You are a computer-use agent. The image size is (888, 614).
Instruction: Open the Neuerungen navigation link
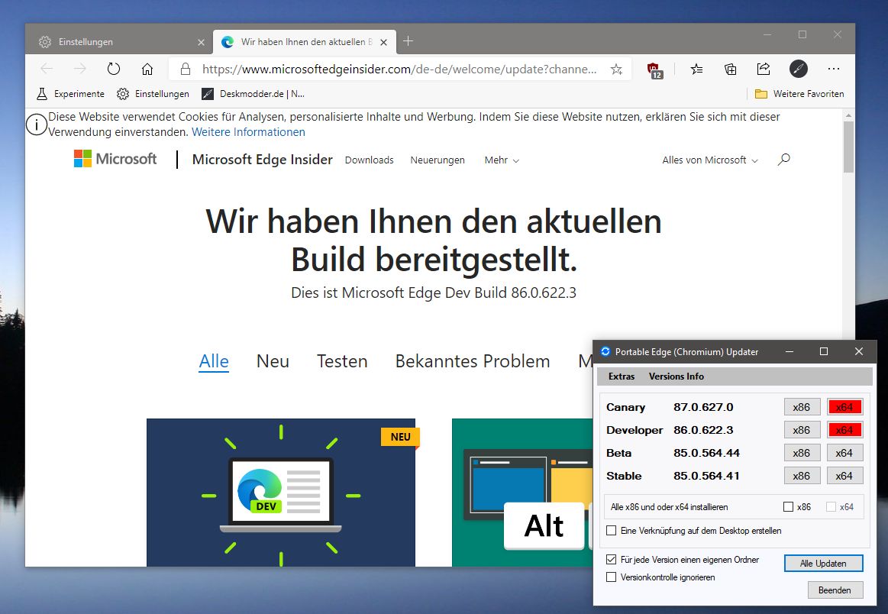438,160
